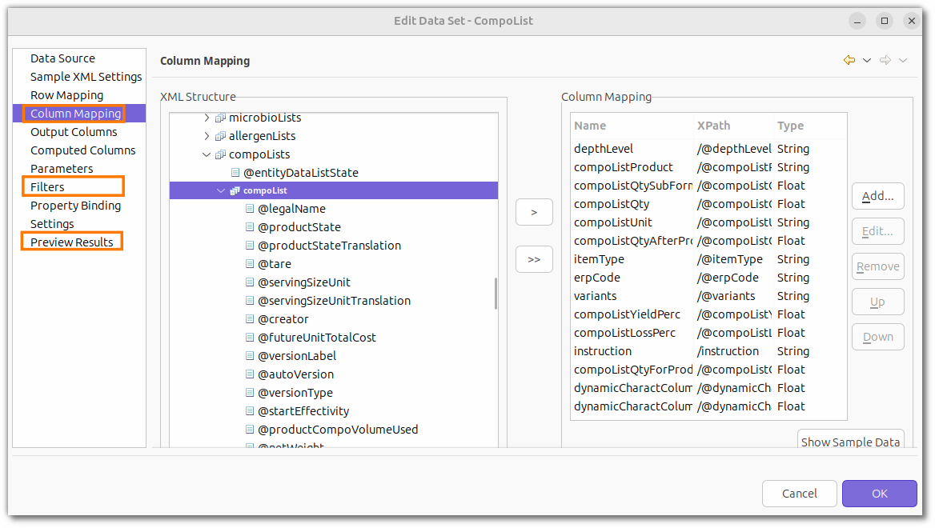
Task: Click the @productState attribute icon
Action: (x=250, y=228)
